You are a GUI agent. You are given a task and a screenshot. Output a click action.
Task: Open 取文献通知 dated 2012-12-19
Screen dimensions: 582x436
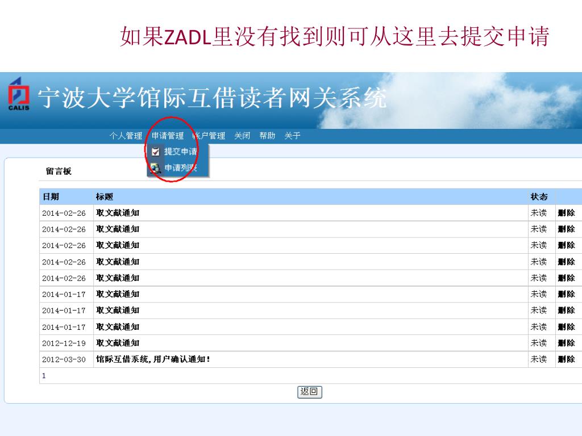point(118,343)
